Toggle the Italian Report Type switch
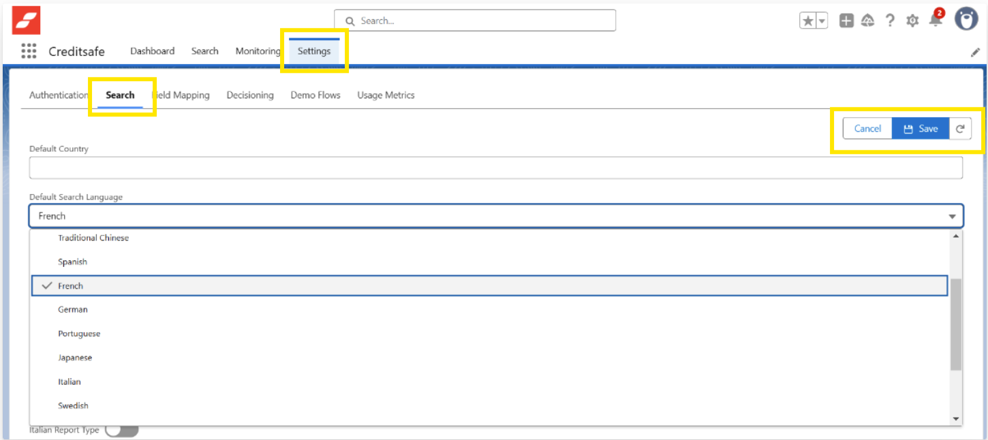 [122, 430]
